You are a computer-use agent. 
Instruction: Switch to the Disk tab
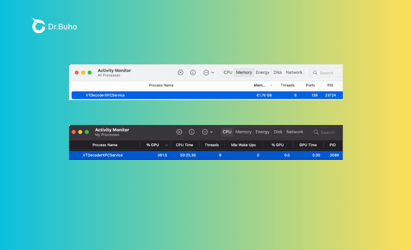pyautogui.click(x=278, y=72)
